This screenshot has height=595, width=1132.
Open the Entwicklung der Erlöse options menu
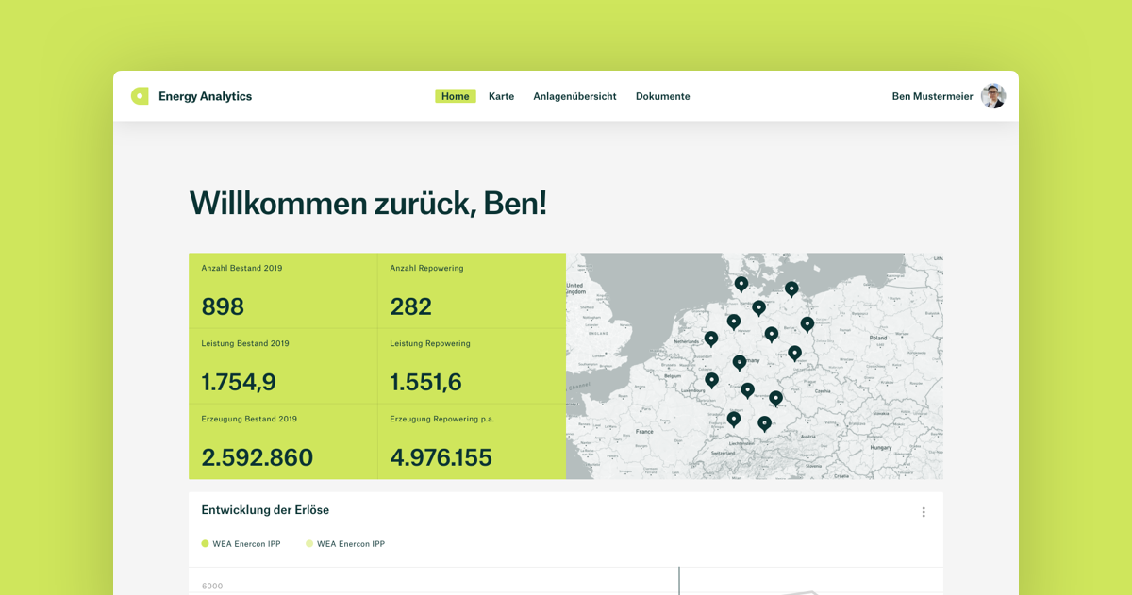click(924, 511)
